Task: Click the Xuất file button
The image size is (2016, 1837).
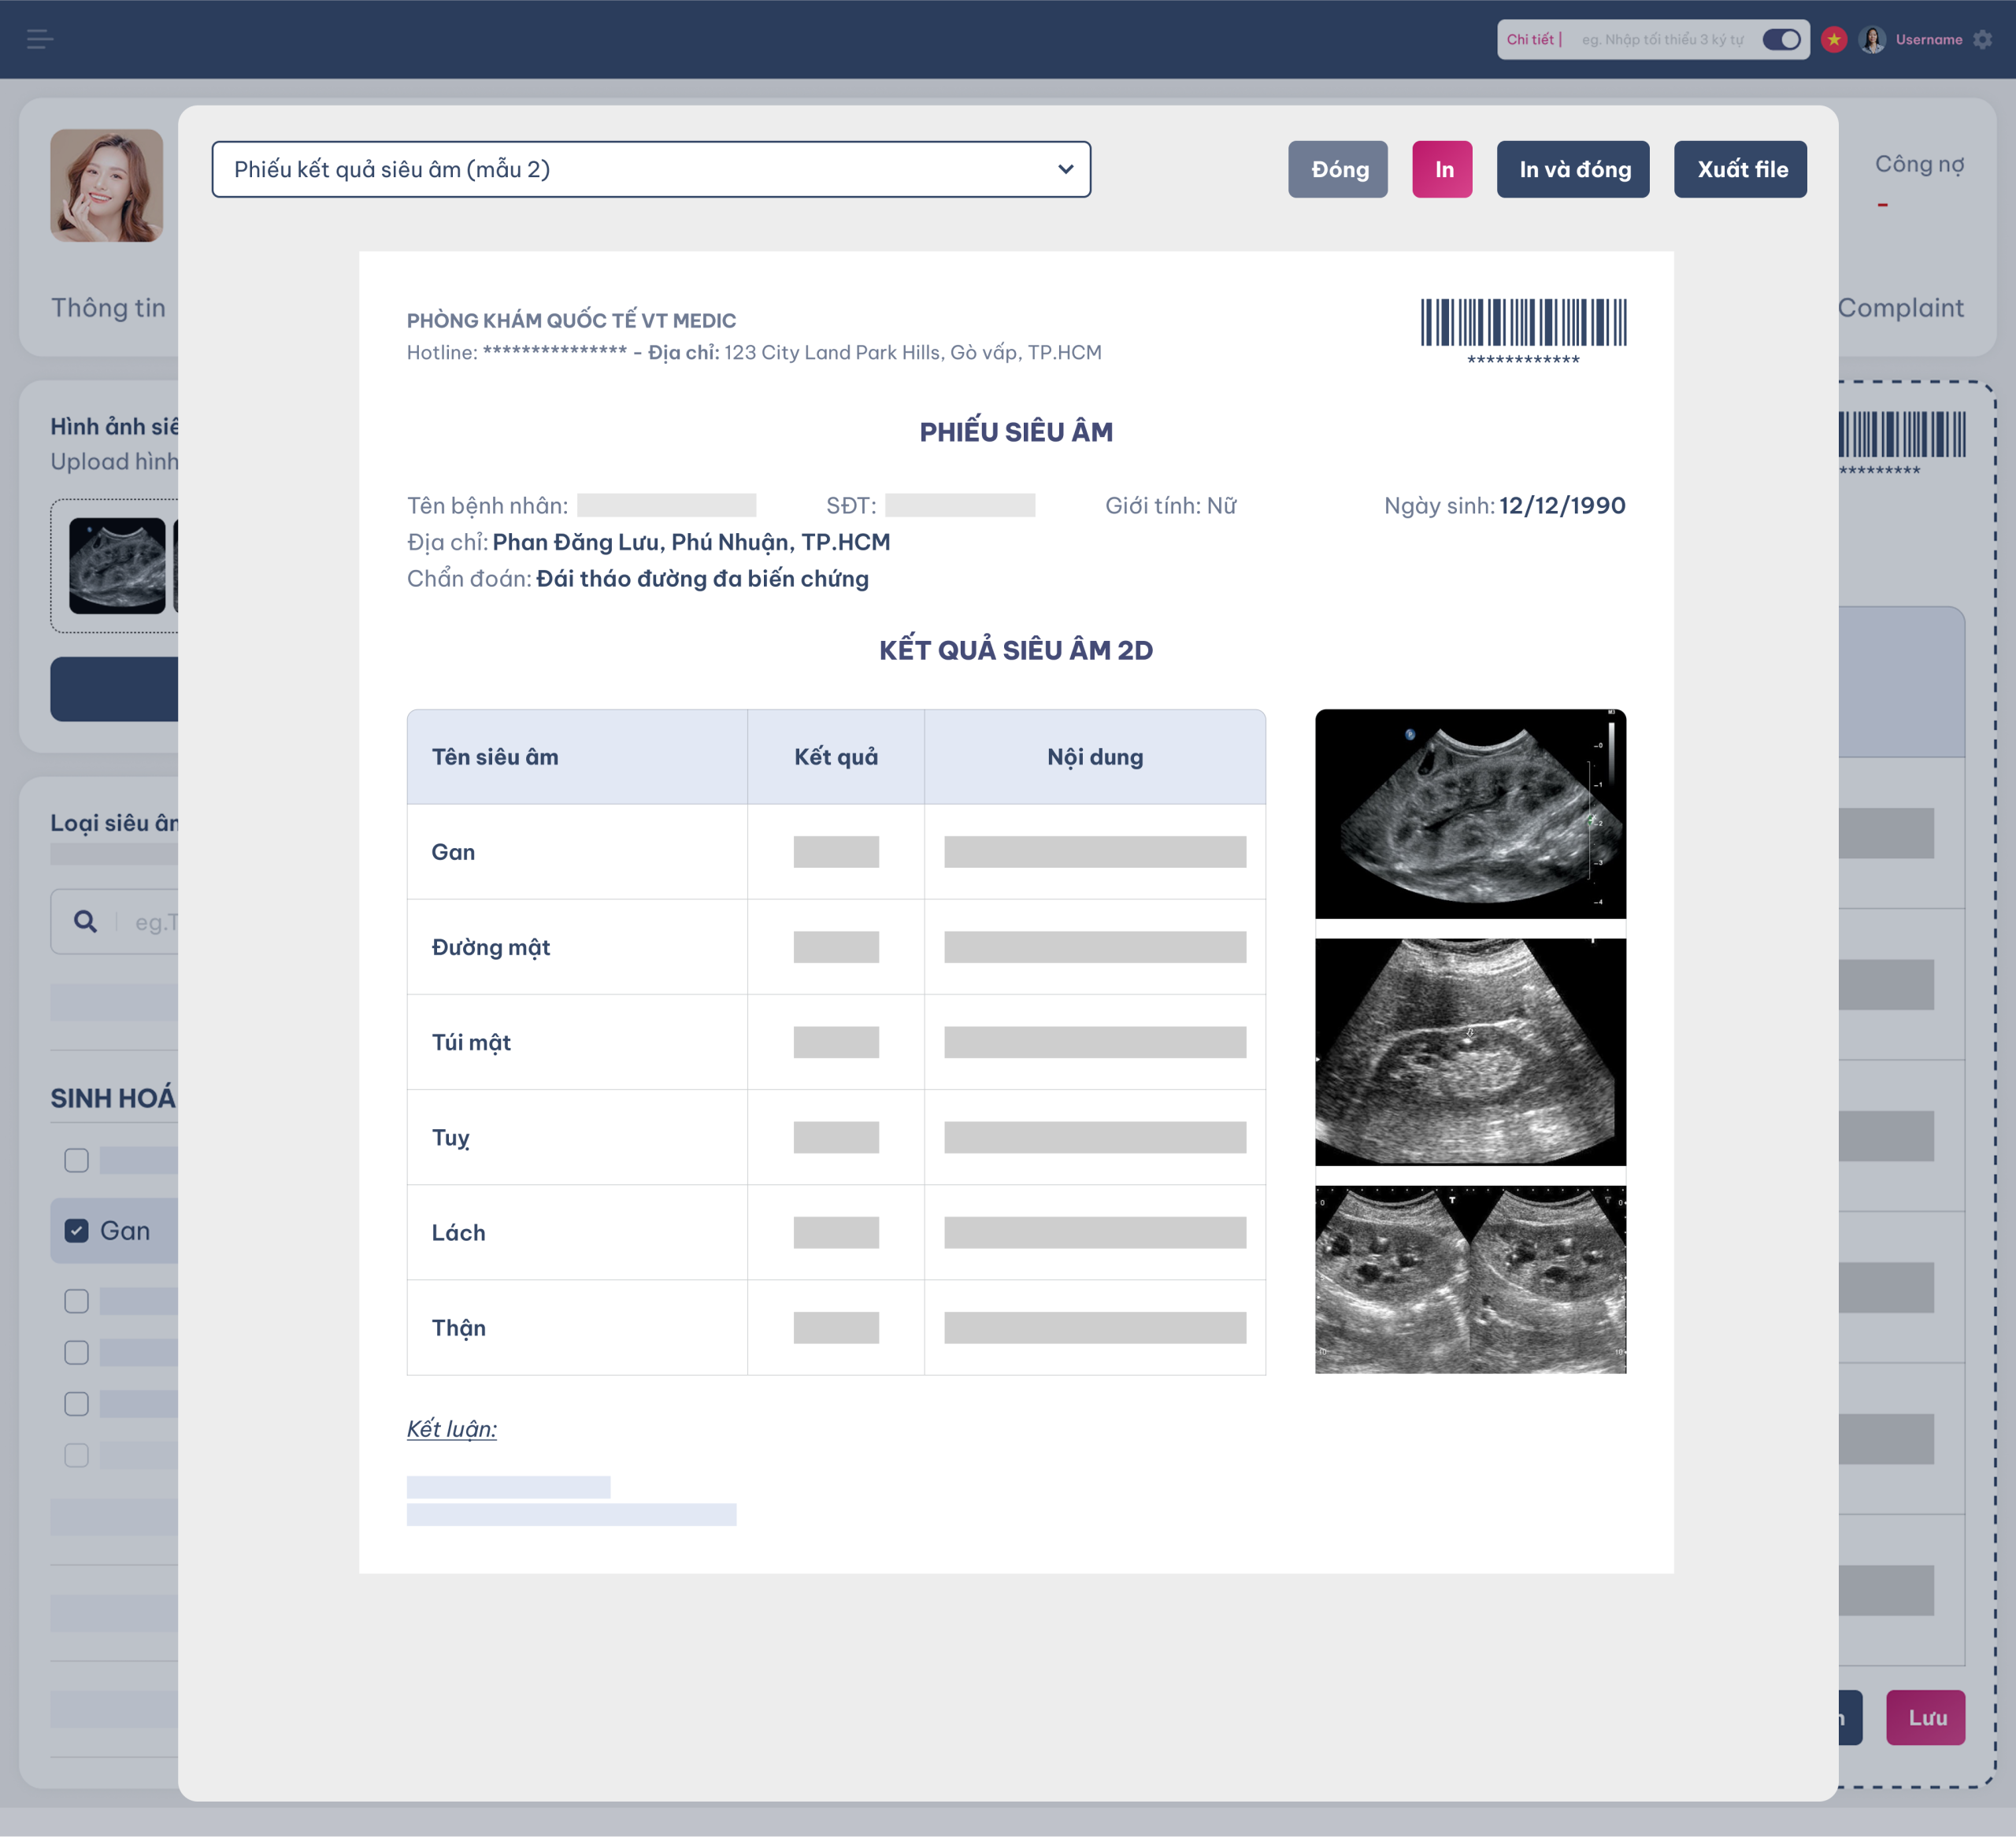Action: (1740, 169)
